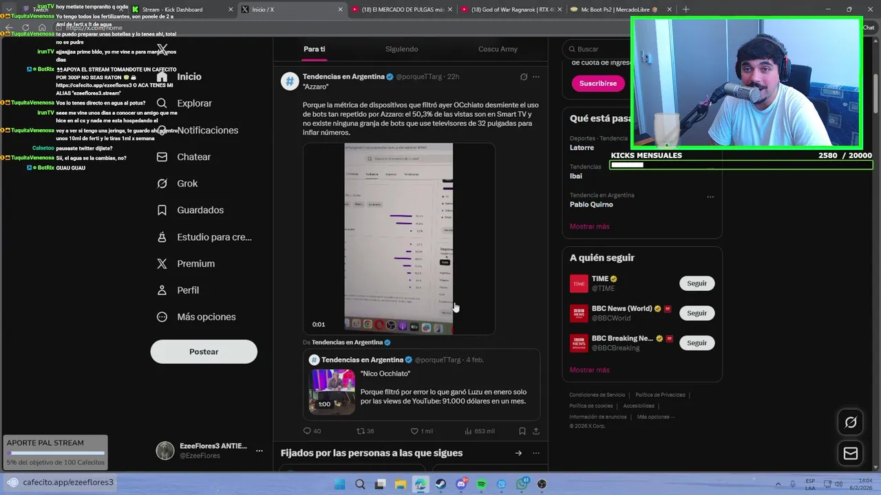Screen dimensions: 881x495
Task: Click the X logo at sidebar top
Action: point(162,49)
